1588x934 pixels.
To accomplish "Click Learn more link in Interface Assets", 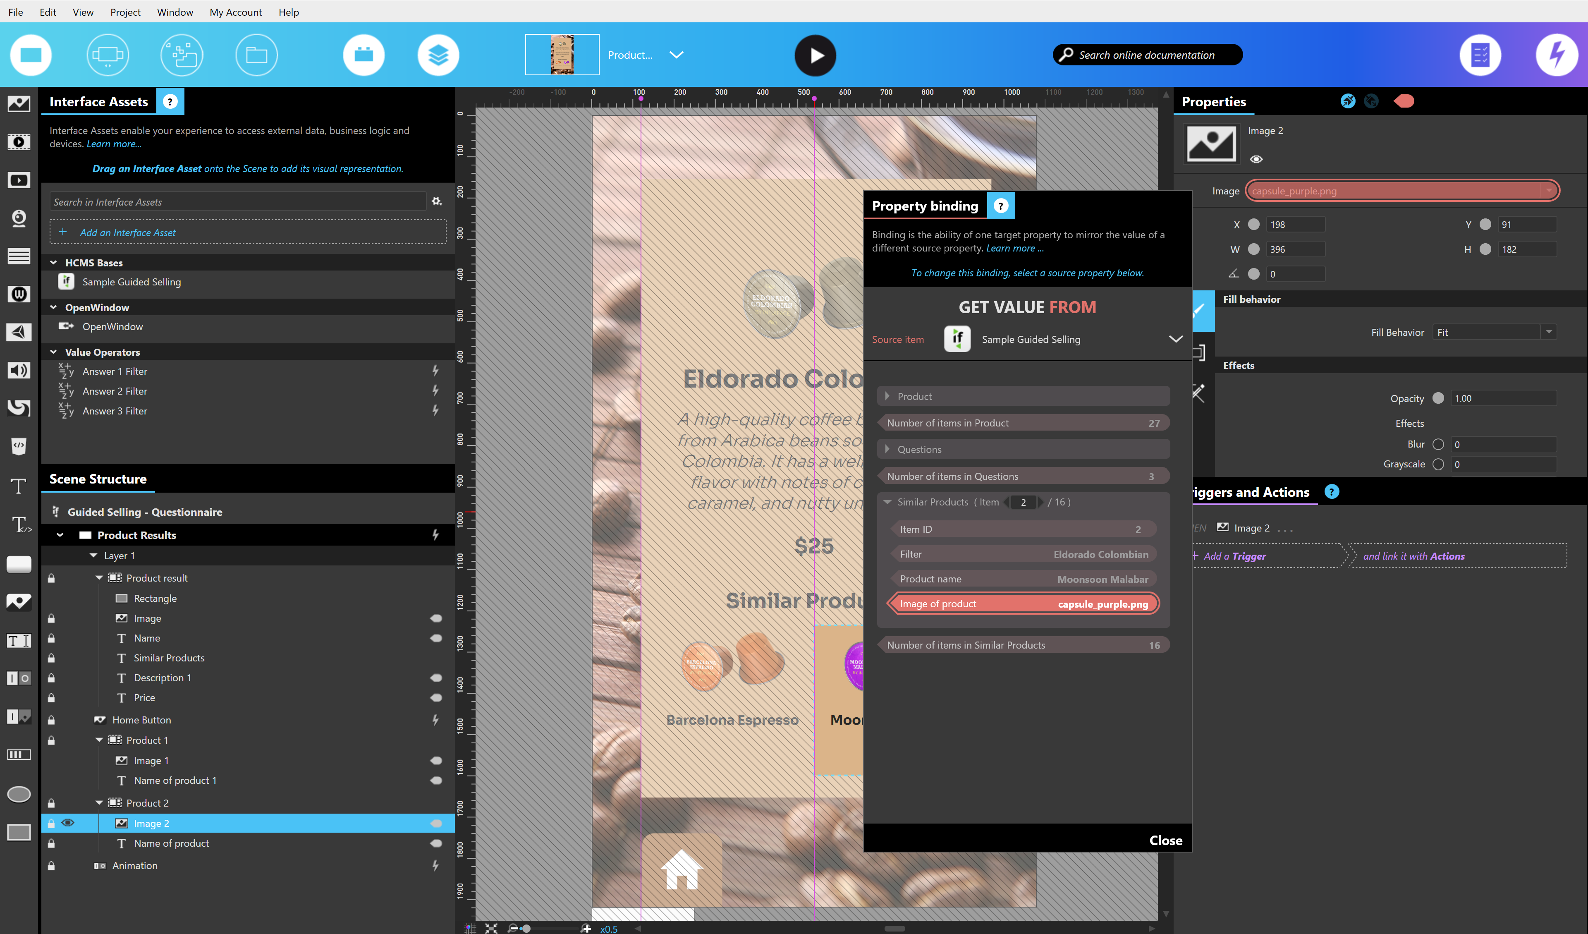I will click(113, 144).
